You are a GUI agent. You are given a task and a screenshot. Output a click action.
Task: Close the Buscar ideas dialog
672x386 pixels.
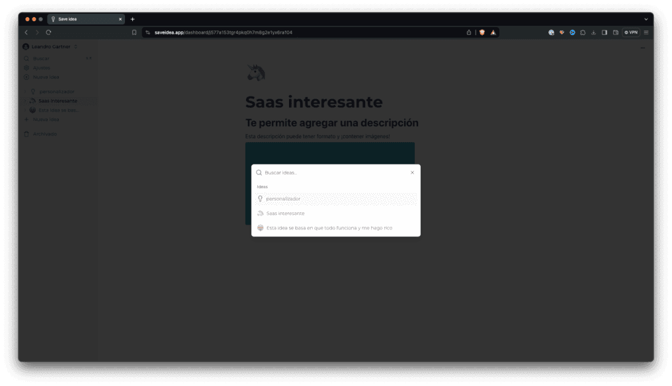pyautogui.click(x=411, y=172)
